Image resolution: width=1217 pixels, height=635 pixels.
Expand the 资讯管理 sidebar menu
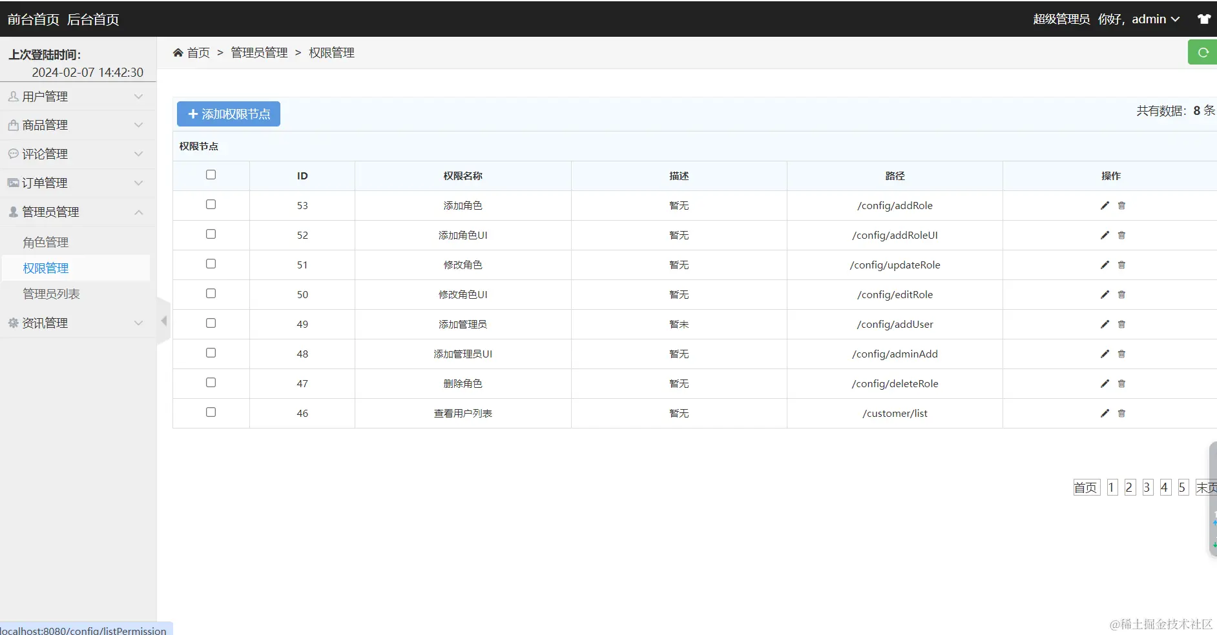[x=78, y=323]
